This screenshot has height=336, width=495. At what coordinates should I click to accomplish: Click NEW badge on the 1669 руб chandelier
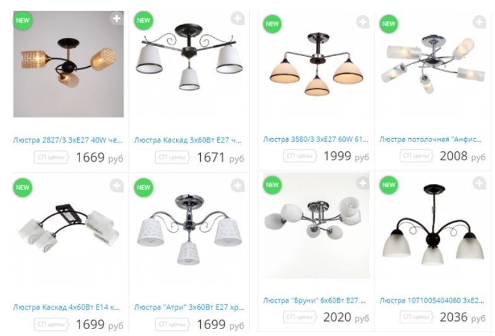coord(23,20)
